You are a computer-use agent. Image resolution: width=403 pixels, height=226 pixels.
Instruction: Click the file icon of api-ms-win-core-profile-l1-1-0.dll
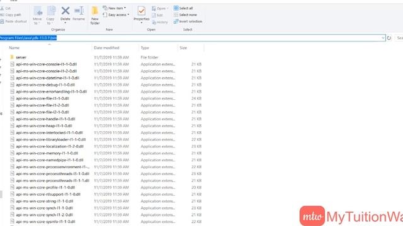click(12, 188)
